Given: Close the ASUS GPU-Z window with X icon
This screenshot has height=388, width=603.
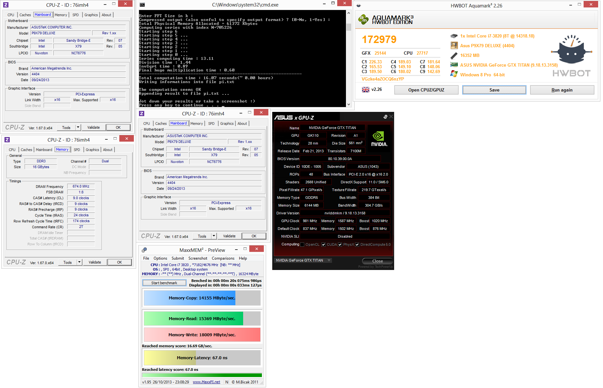Looking at the screenshot, I should point(391,117).
